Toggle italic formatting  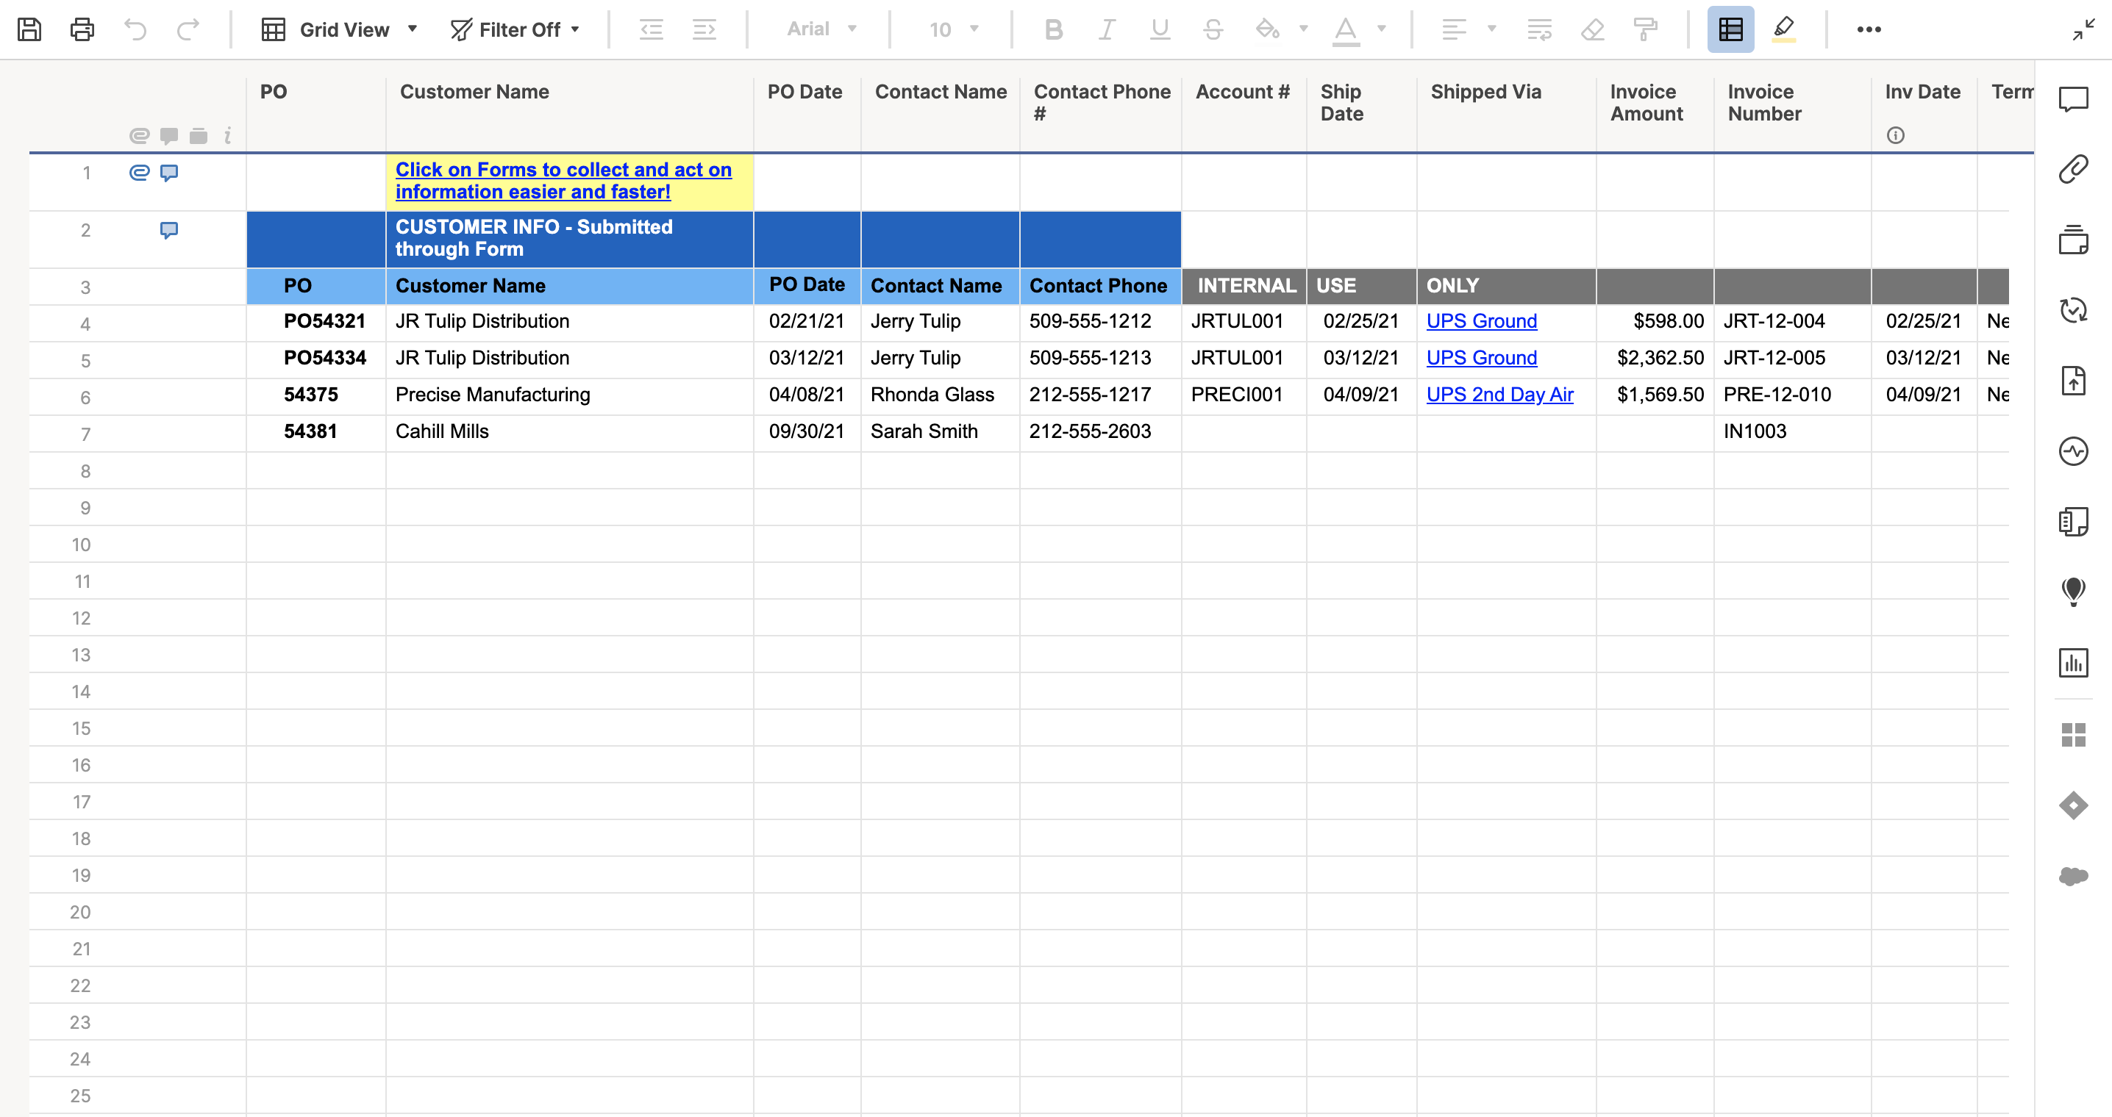pyautogui.click(x=1106, y=29)
